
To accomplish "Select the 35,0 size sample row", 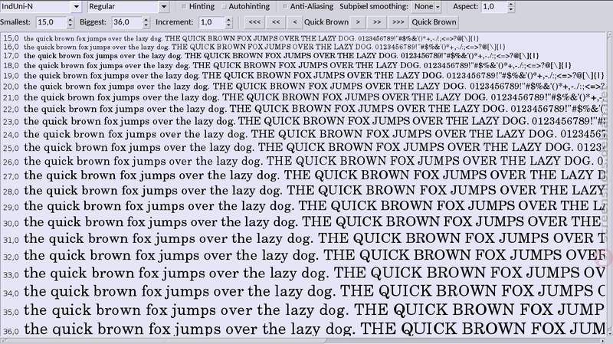I will (303, 311).
